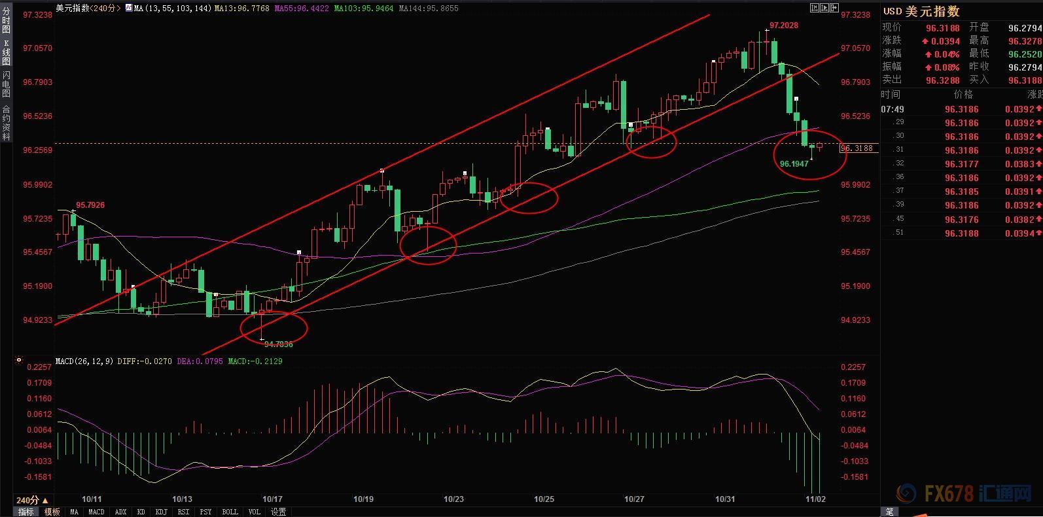Choose the PSY indicator button
Screen dimensions: 1043x517
(206, 512)
